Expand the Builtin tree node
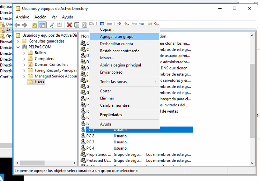 [x=24, y=53]
